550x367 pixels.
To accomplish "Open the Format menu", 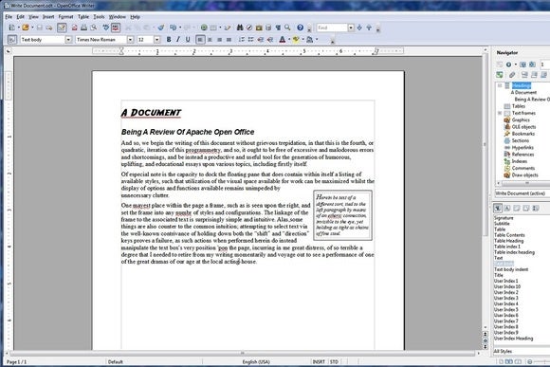I will [x=65, y=16].
